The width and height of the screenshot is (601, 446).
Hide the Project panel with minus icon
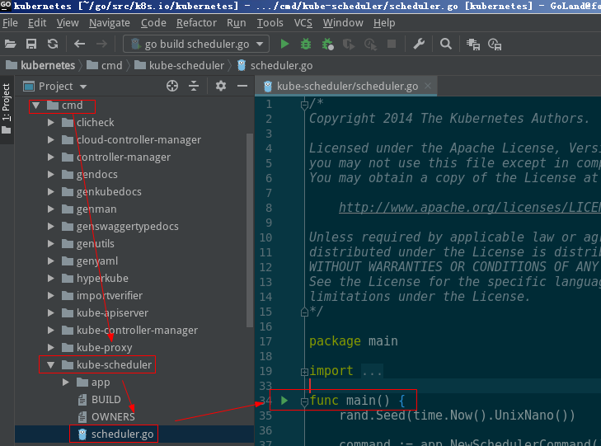tap(242, 86)
